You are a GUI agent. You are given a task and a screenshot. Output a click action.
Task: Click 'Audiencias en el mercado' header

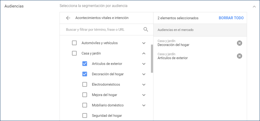(x=176, y=30)
